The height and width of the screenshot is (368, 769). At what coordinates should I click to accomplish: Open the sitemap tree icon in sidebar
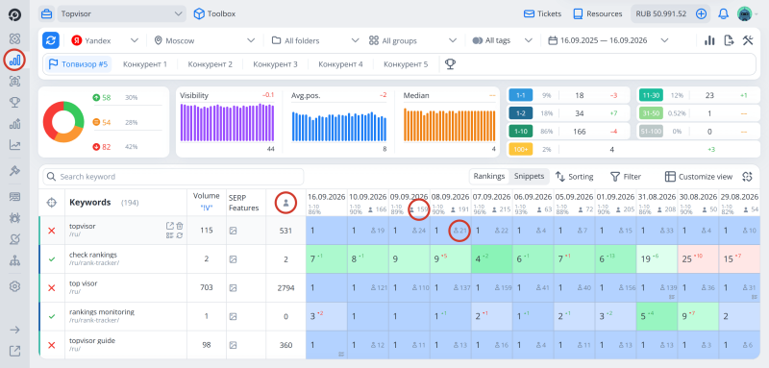[x=14, y=260]
